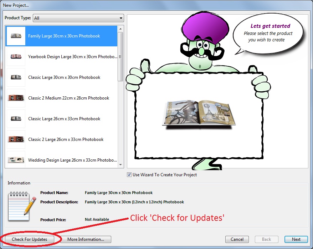
Task: Select 'Classic Large 26cm x 33cm Photobook' text
Action: (64, 119)
